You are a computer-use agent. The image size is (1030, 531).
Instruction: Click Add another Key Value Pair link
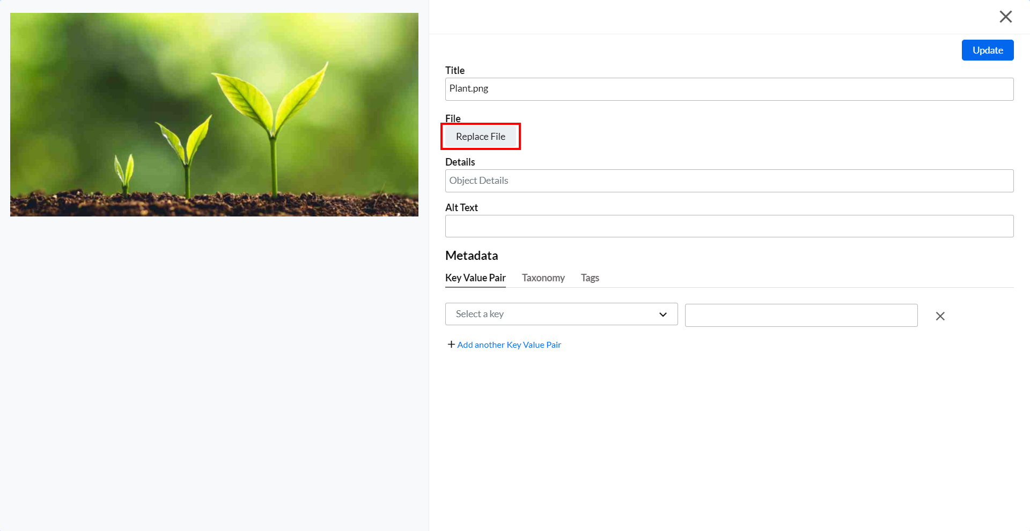[509, 345]
